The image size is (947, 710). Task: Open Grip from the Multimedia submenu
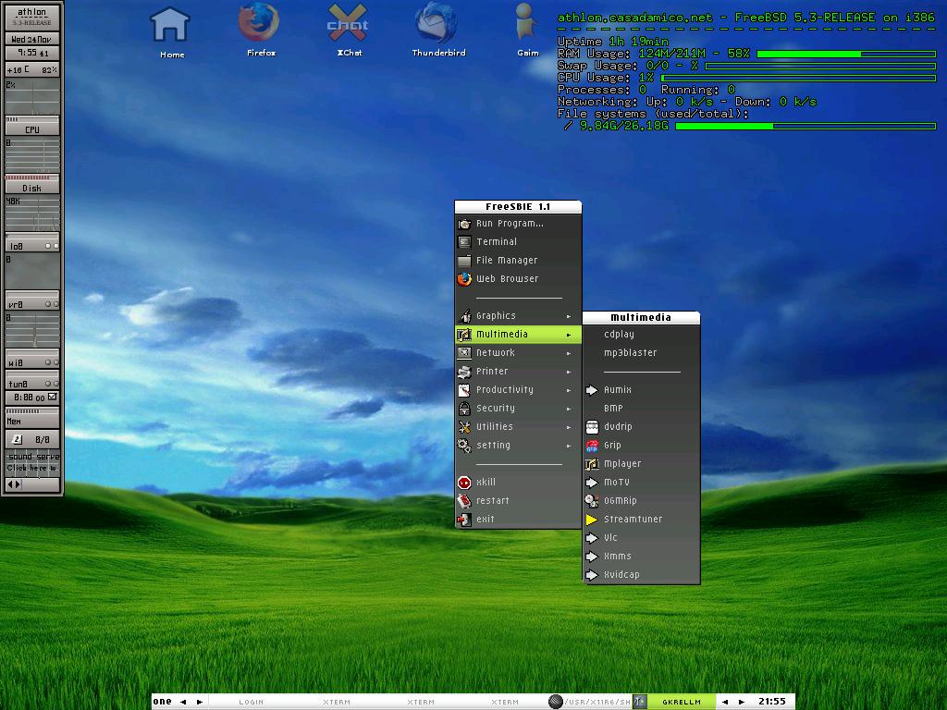click(642, 445)
